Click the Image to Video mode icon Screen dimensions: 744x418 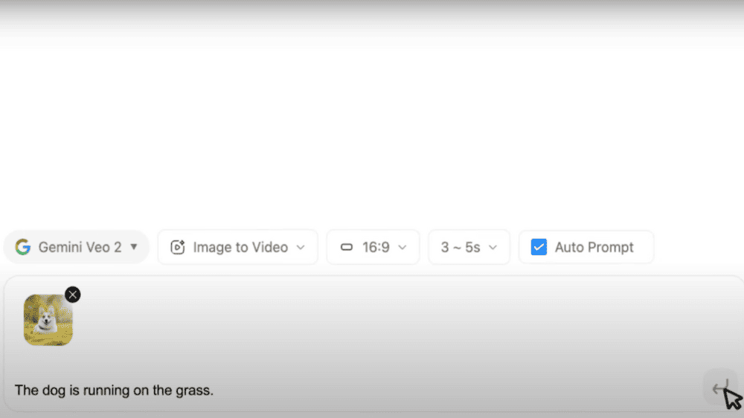(178, 247)
